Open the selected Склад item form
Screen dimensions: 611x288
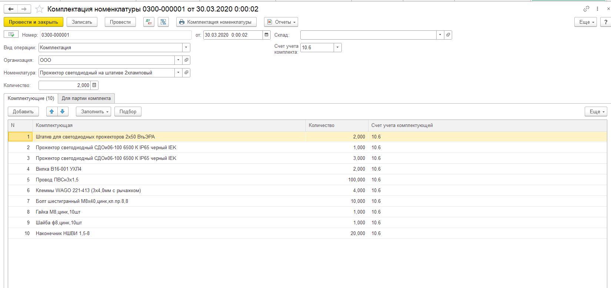pyautogui.click(x=448, y=35)
